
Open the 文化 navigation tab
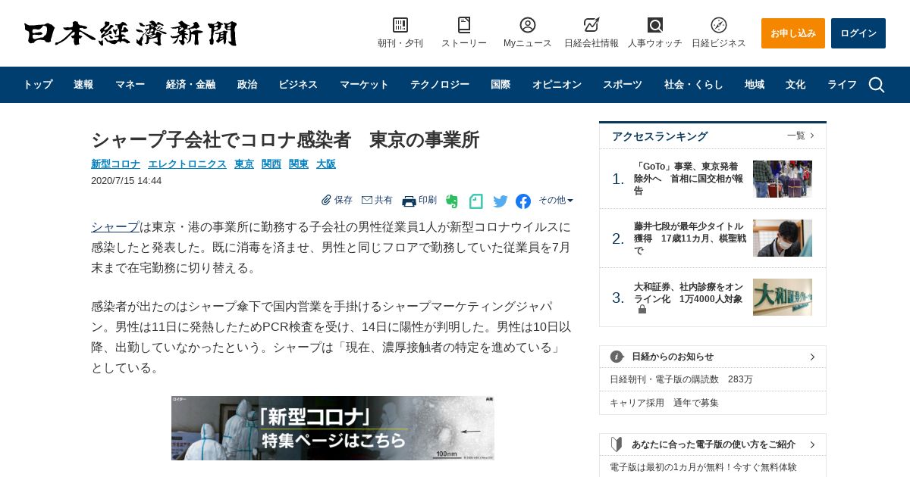(x=795, y=85)
